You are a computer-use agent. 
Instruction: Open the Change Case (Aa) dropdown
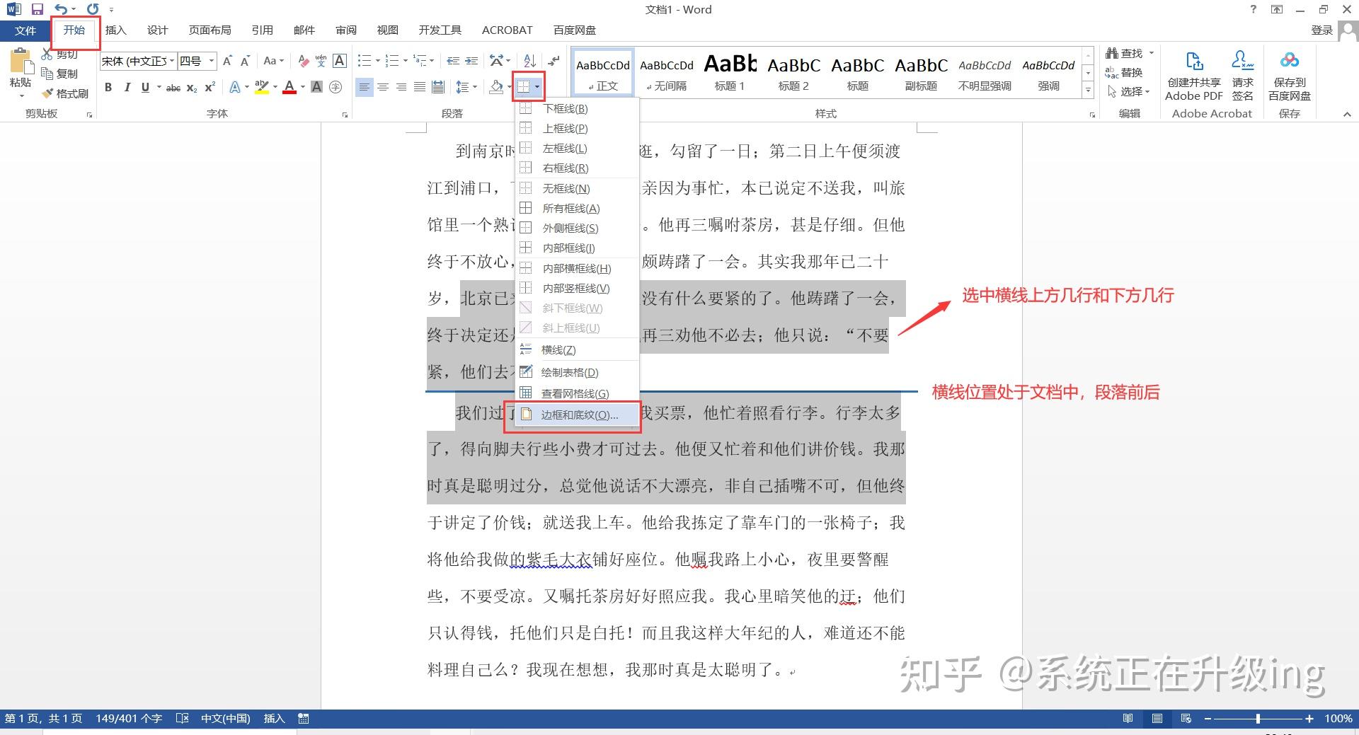pyautogui.click(x=273, y=62)
